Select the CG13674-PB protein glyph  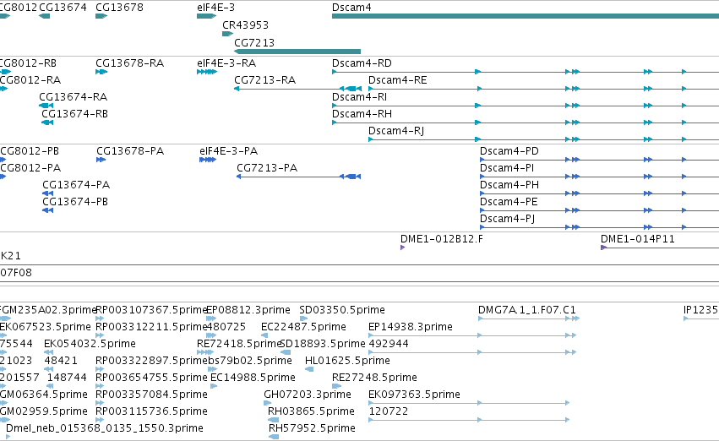[x=47, y=210]
